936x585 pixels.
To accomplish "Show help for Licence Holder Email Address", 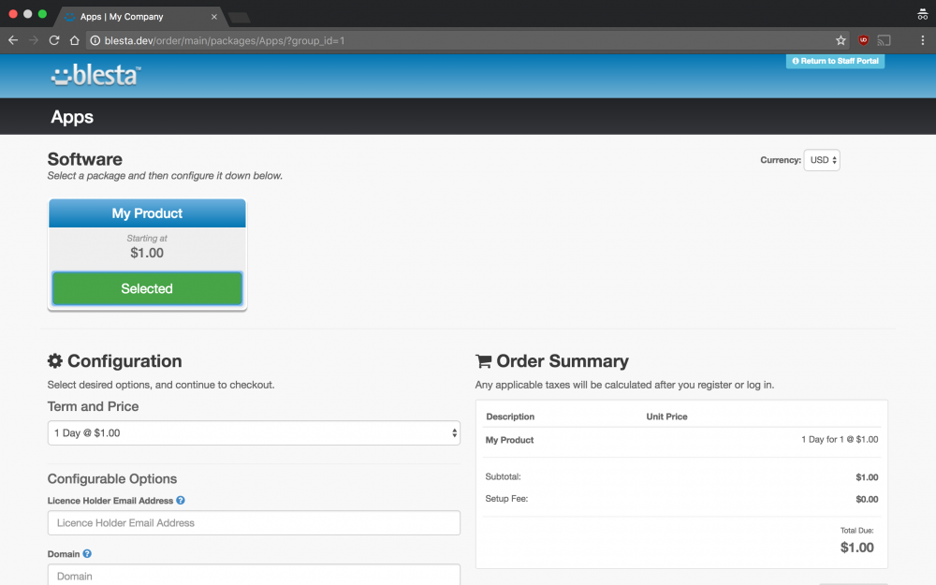I will [x=181, y=500].
